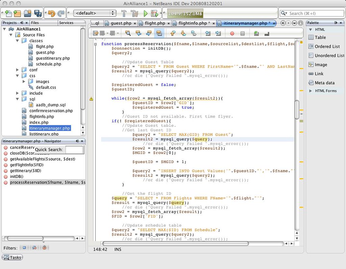The width and height of the screenshot is (346, 269).
Task: Click the Redo arrow icon
Action: click(x=61, y=14)
